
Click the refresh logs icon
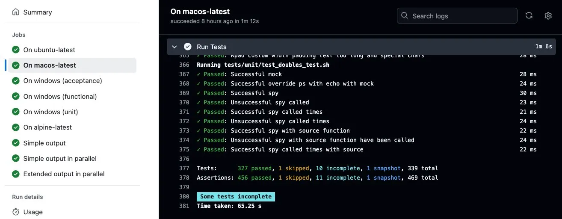tap(529, 16)
